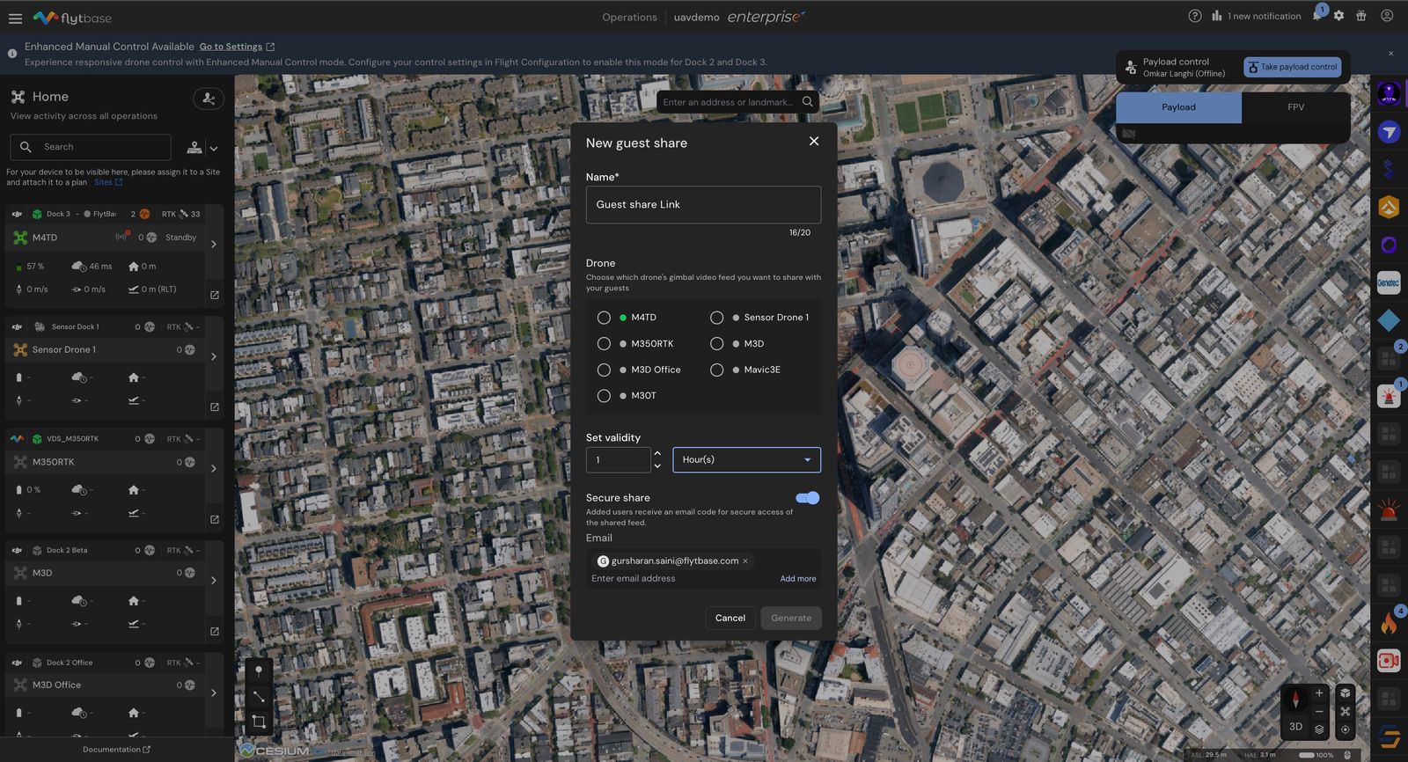1408x762 pixels.
Task: Dismiss the Enhanced Manual Control banner
Action: point(1390,54)
